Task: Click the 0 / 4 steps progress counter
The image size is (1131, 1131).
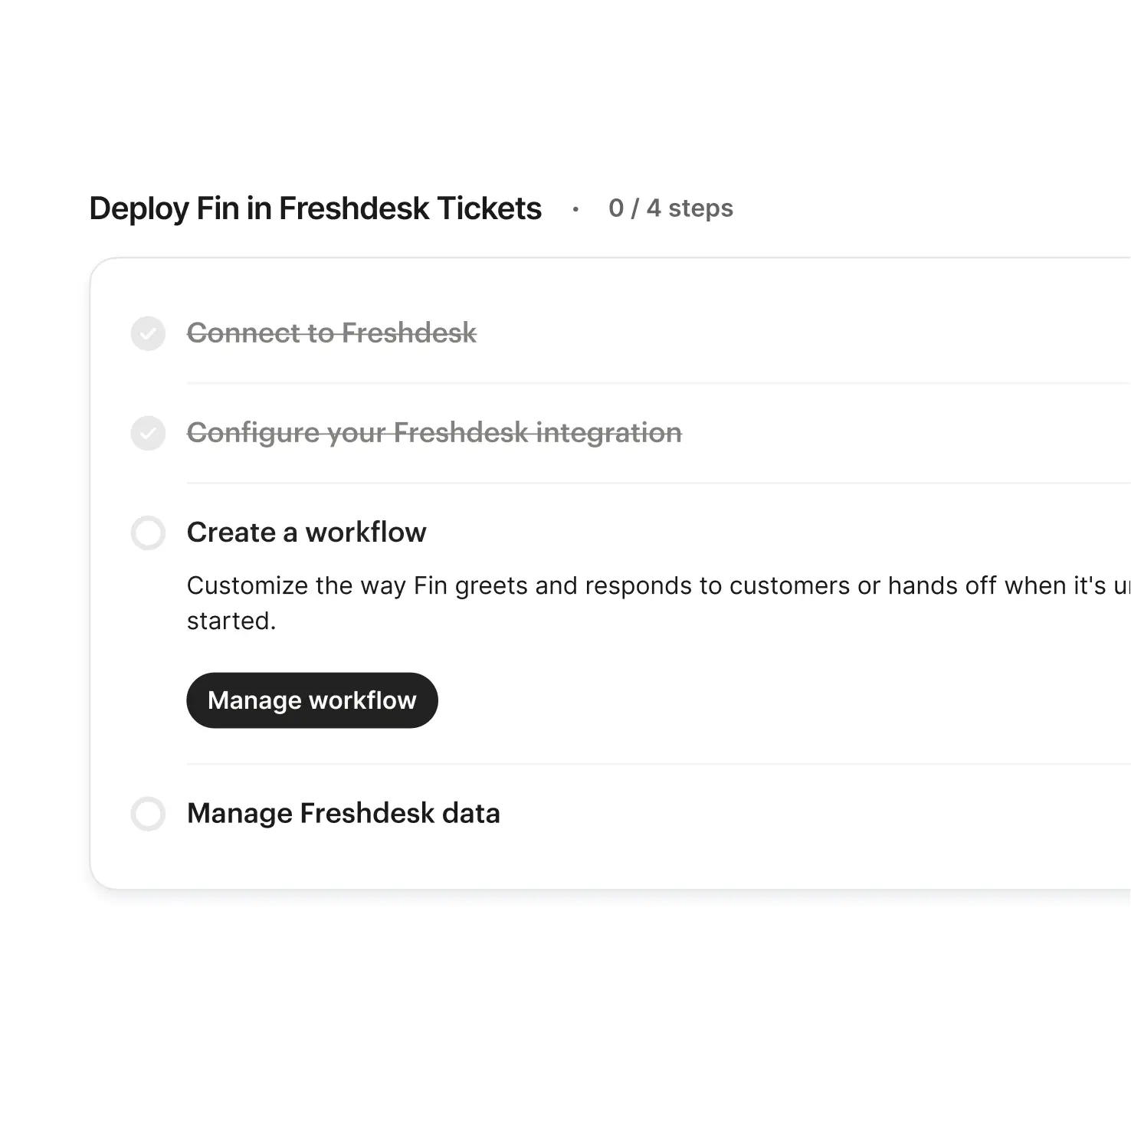Action: [670, 208]
